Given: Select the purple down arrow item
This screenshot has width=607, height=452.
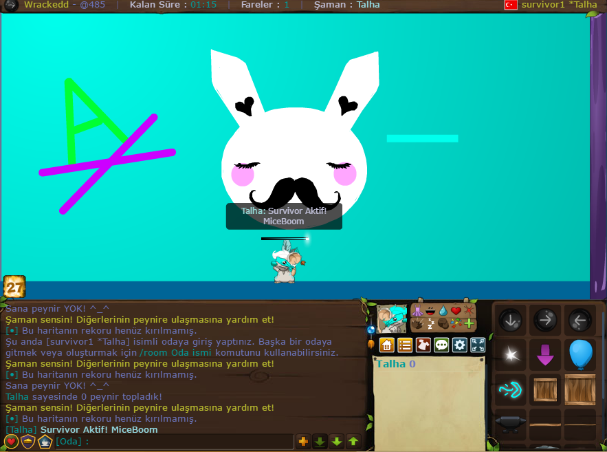Looking at the screenshot, I should click(x=545, y=354).
